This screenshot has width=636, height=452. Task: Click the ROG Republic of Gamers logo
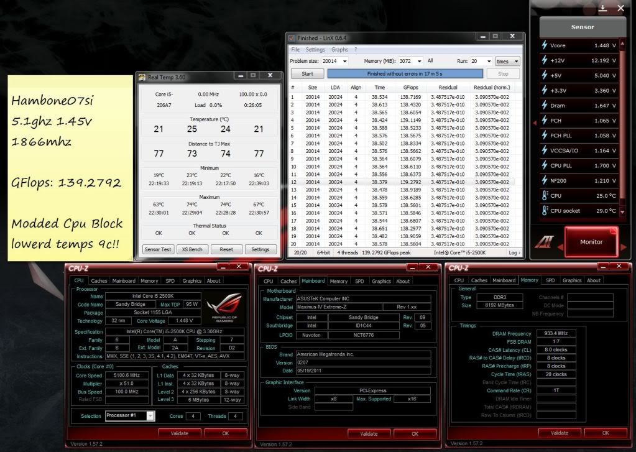click(224, 308)
